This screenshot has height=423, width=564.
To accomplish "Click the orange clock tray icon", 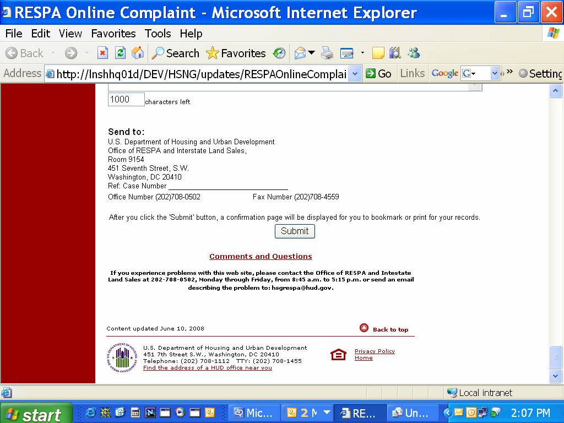I will point(471,413).
